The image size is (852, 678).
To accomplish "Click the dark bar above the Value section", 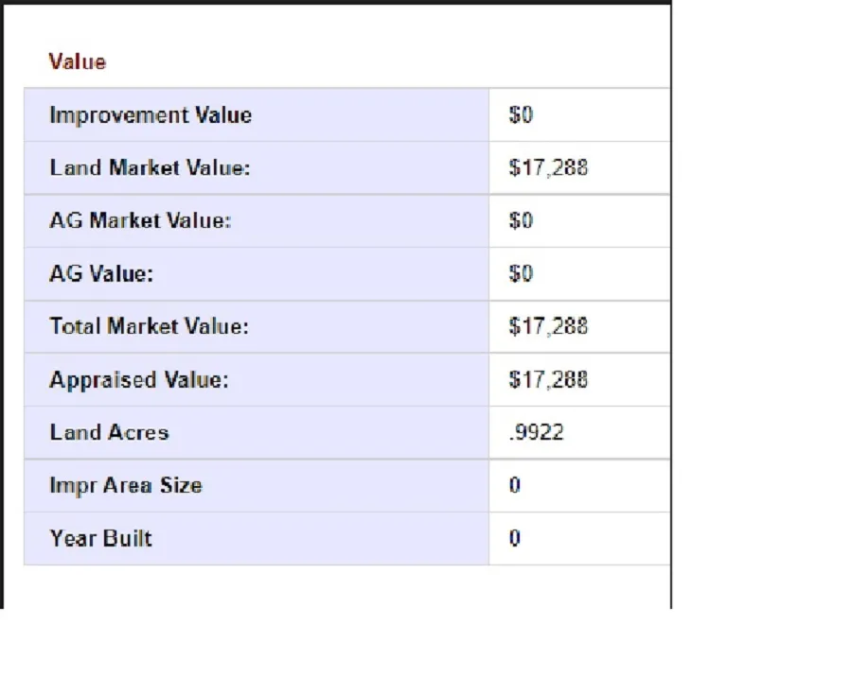I will click(x=335, y=2).
